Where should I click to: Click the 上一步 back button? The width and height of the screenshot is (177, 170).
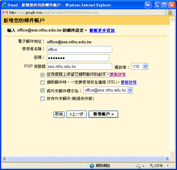tap(76, 114)
